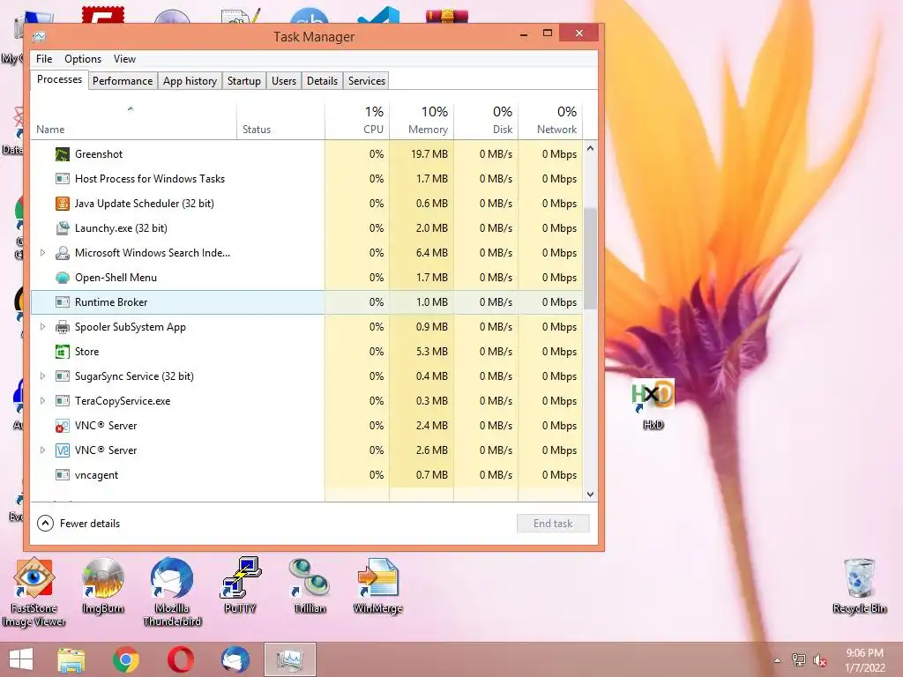Click the Runtime Broker process icon
This screenshot has height=677, width=903.
coord(63,302)
